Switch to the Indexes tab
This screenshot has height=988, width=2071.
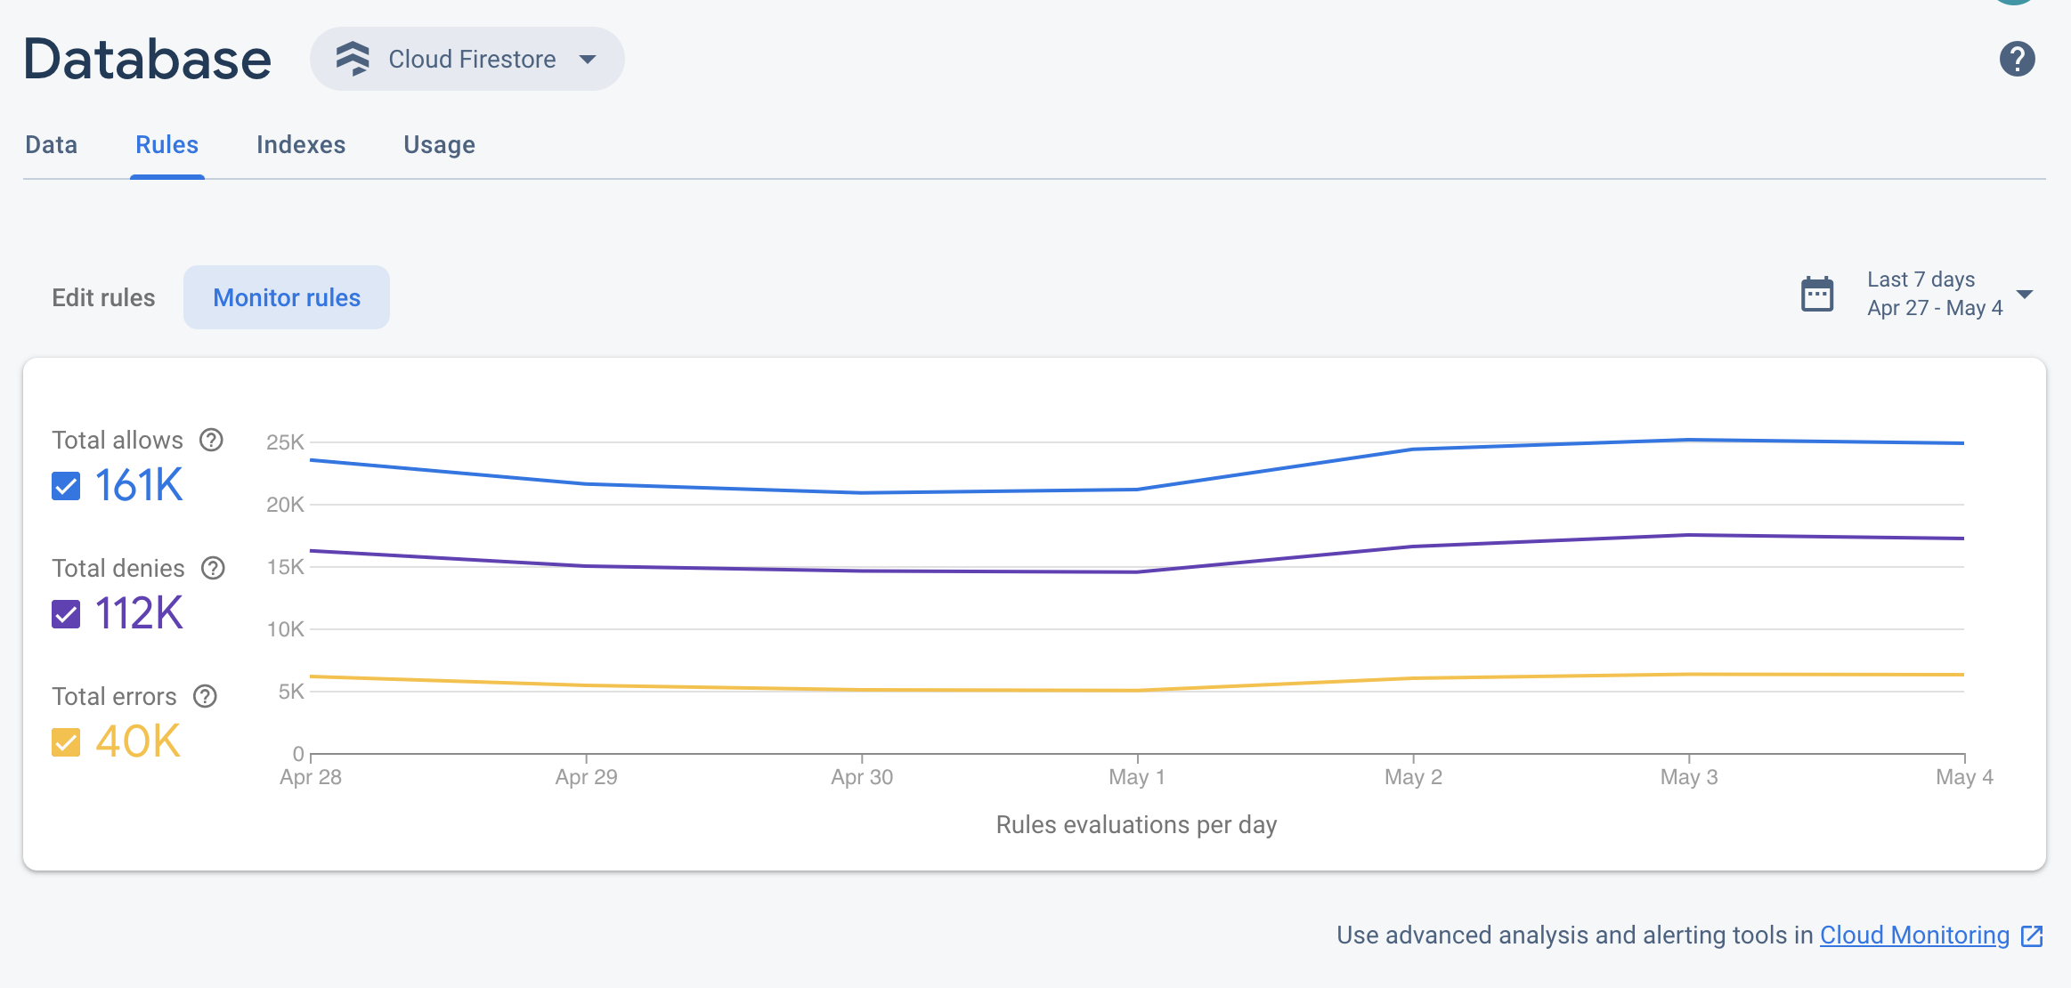[x=301, y=144]
